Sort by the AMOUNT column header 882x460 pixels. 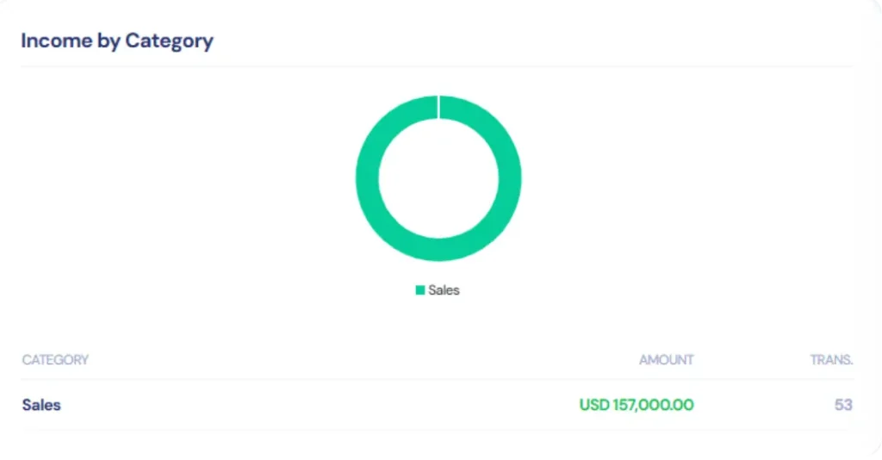(x=666, y=359)
